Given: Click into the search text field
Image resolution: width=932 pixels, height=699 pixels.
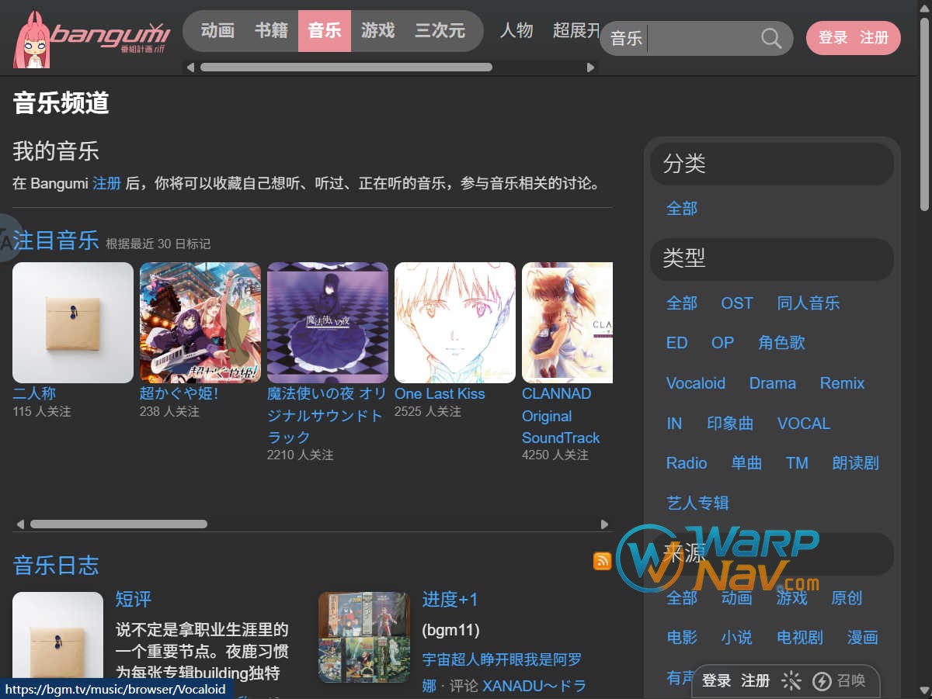Looking at the screenshot, I should click(699, 38).
